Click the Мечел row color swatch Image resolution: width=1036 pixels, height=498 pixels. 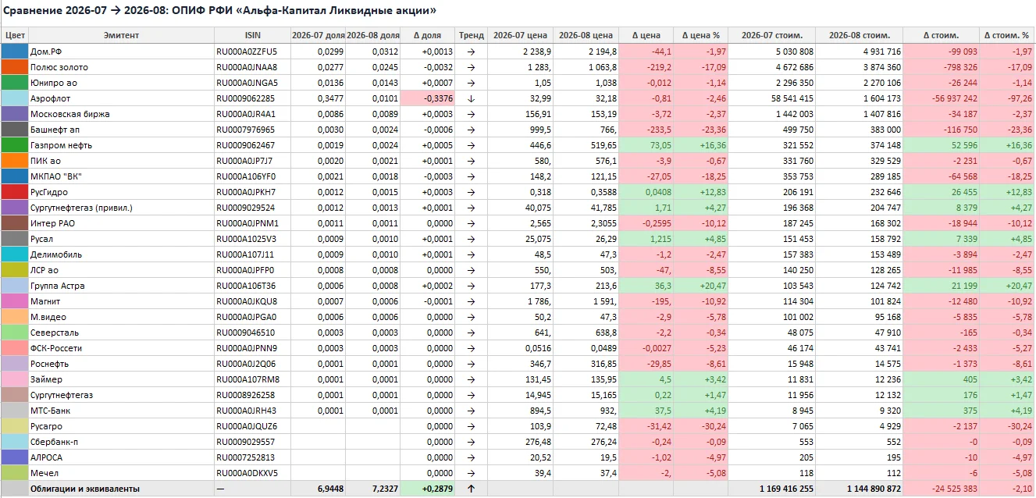point(14,473)
